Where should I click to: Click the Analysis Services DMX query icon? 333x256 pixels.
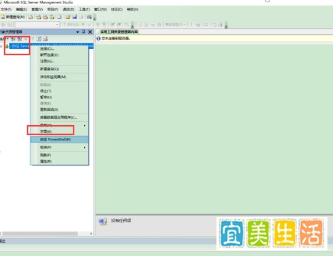click(x=46, y=17)
